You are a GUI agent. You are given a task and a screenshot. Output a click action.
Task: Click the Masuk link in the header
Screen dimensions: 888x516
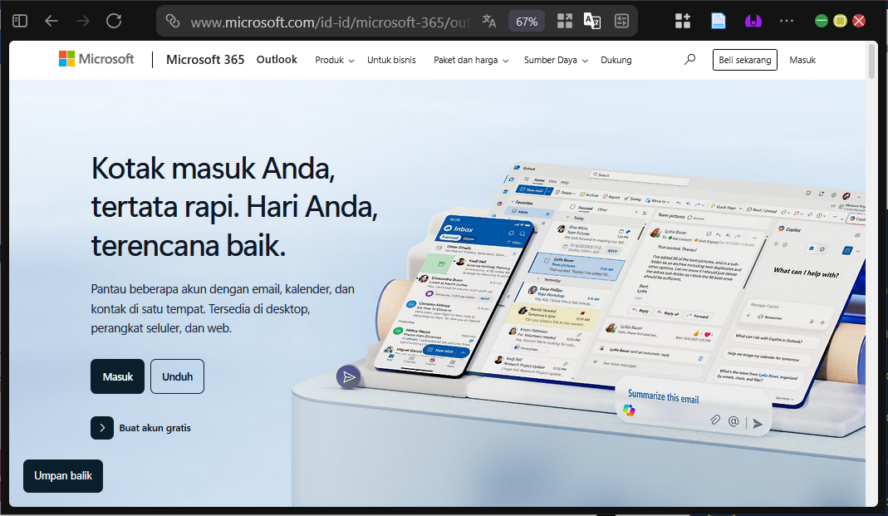pos(802,60)
